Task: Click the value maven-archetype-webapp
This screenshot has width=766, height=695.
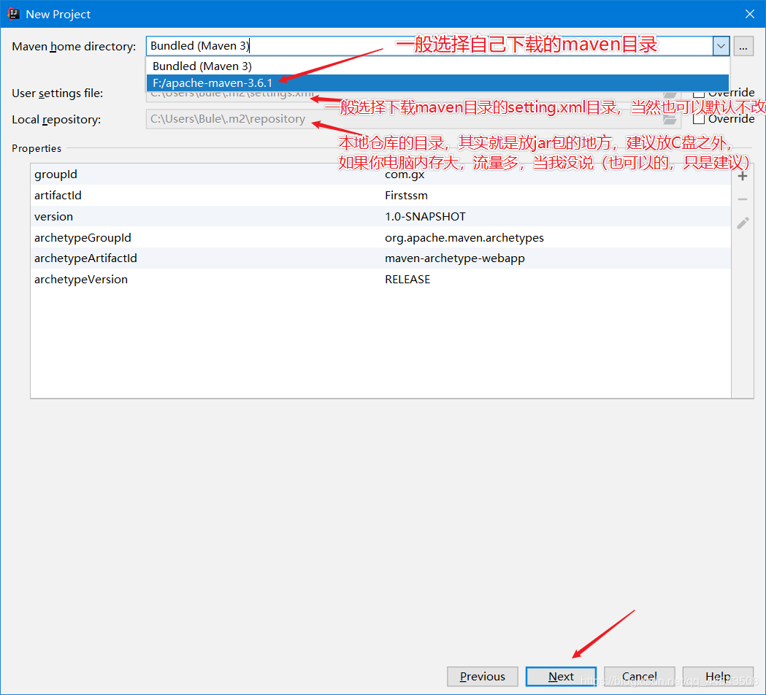Action: (x=455, y=258)
